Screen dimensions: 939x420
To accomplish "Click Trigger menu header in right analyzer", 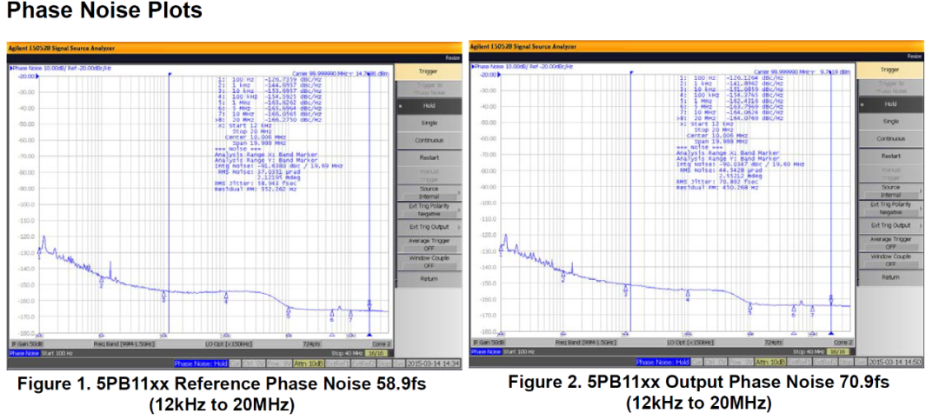I will tap(890, 70).
